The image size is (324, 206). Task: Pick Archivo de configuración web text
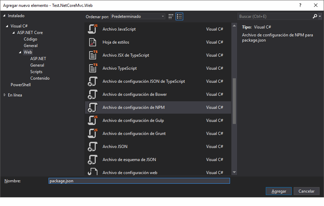pos(130,173)
